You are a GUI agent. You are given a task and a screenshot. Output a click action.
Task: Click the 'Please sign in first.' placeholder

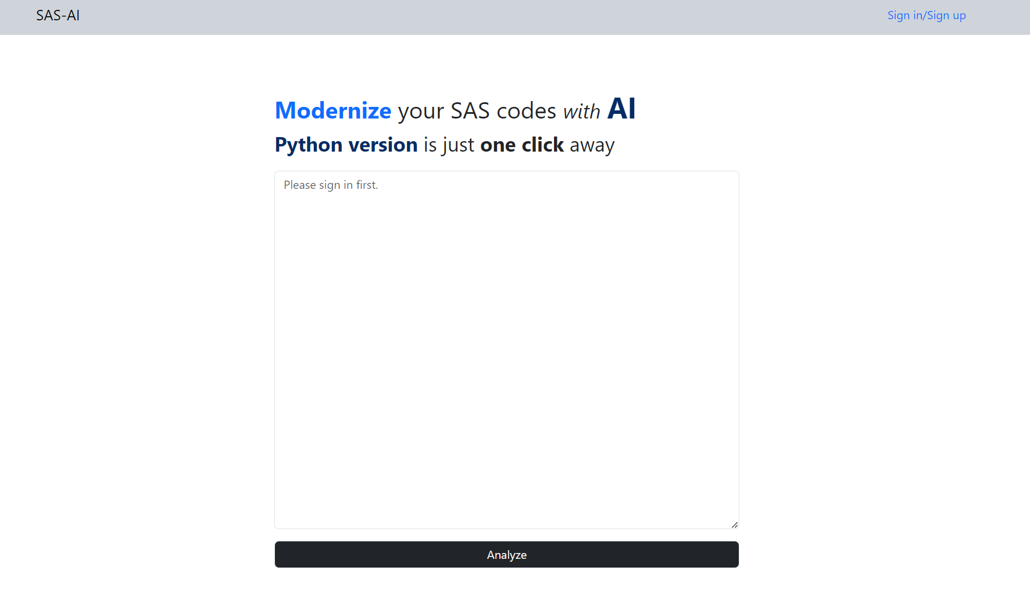pyautogui.click(x=331, y=185)
